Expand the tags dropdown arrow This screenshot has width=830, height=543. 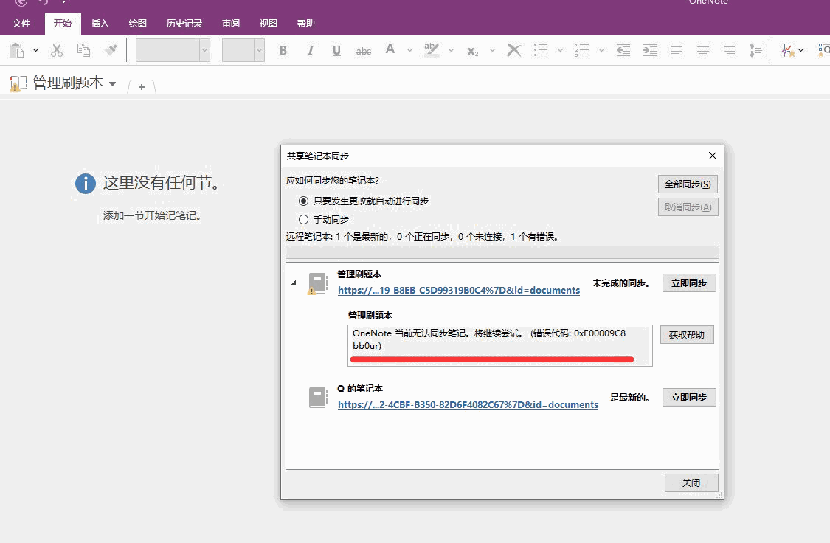801,51
